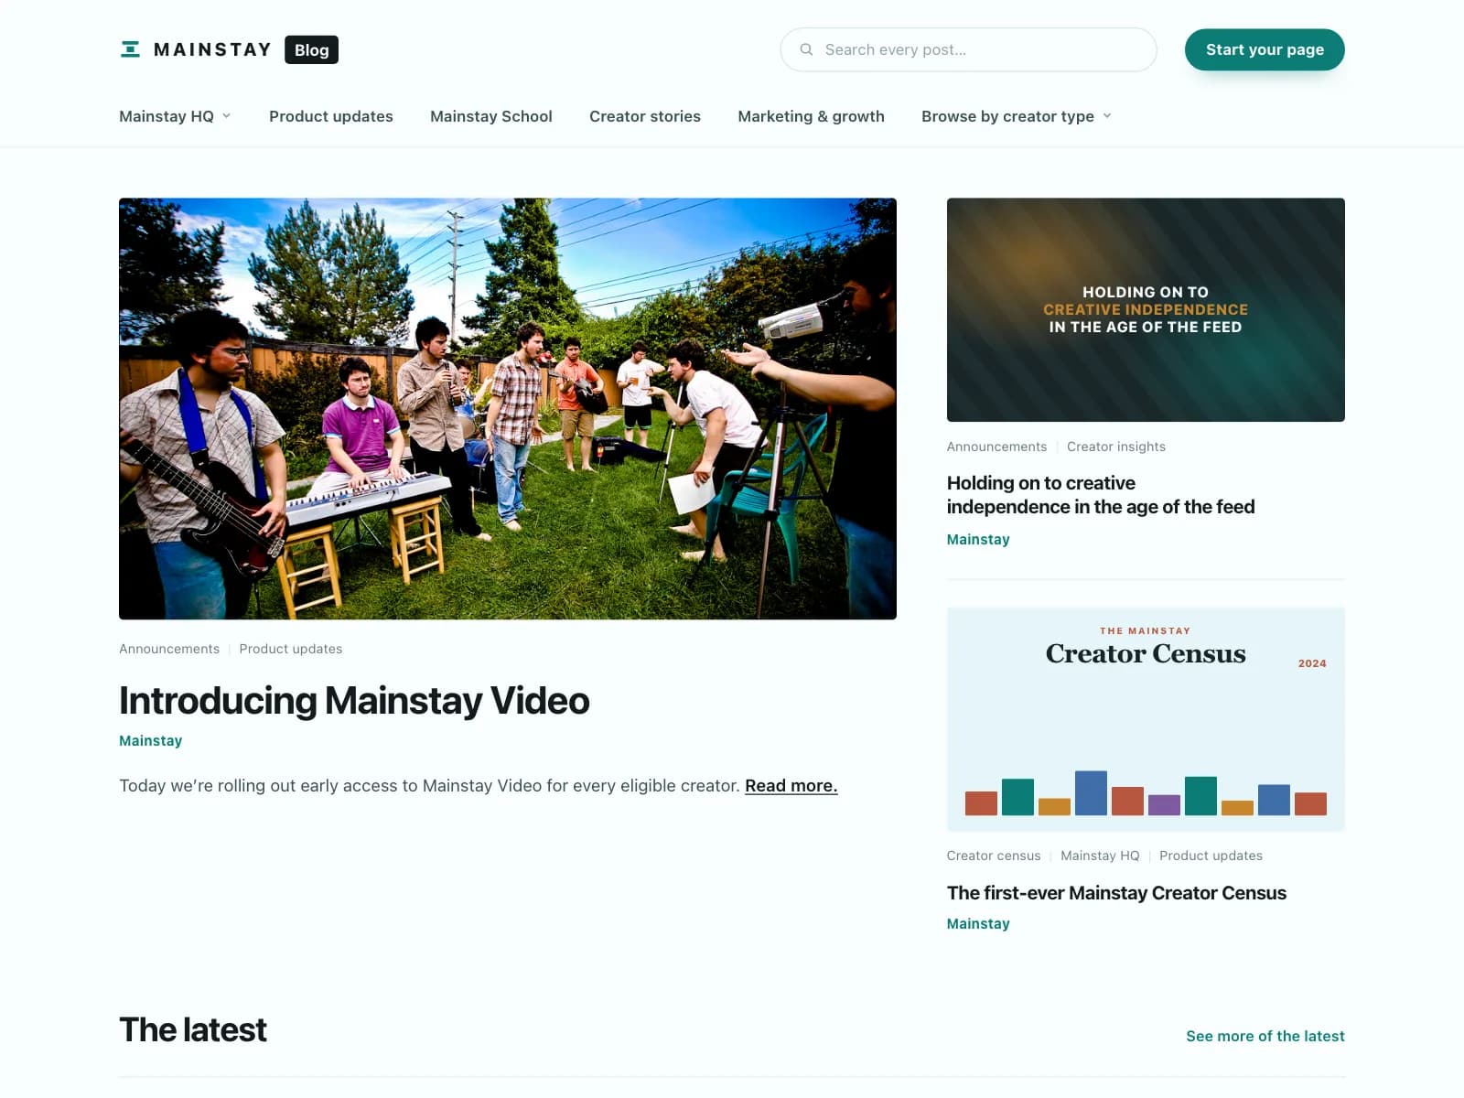Viewport: 1464px width, 1098px height.
Task: Expand Browse by creator type chevron
Action: (1107, 116)
